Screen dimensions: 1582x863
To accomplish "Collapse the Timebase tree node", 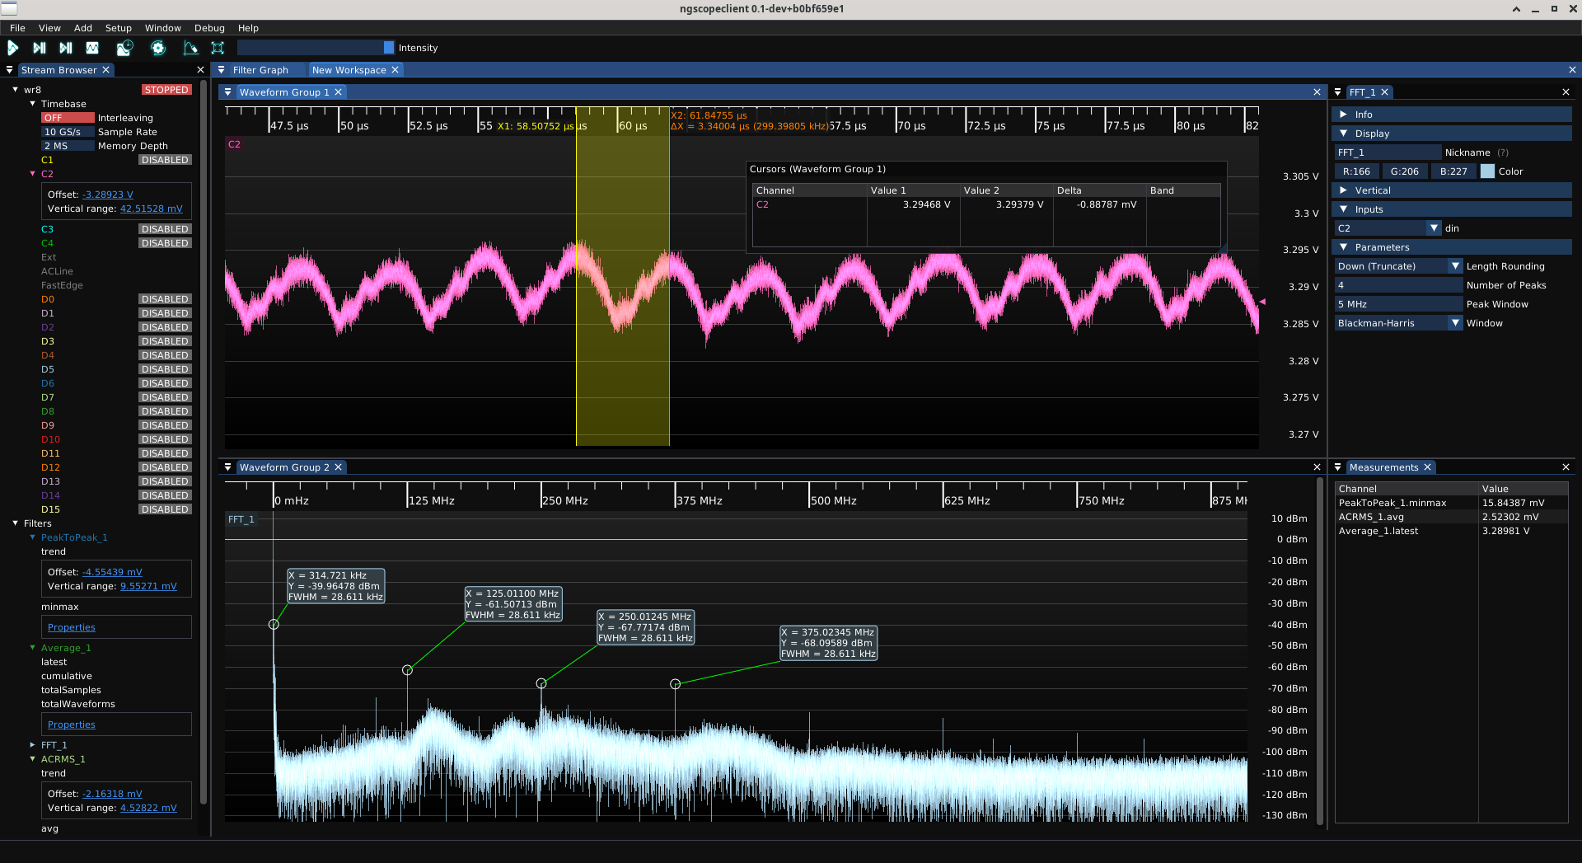I will tap(33, 104).
